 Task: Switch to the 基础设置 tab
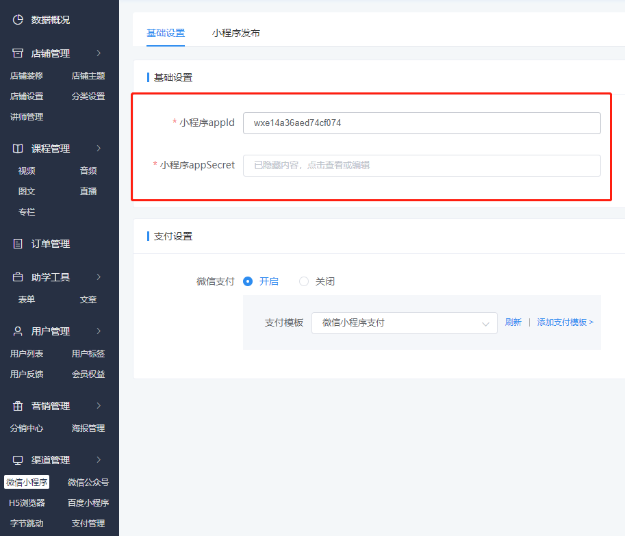166,33
